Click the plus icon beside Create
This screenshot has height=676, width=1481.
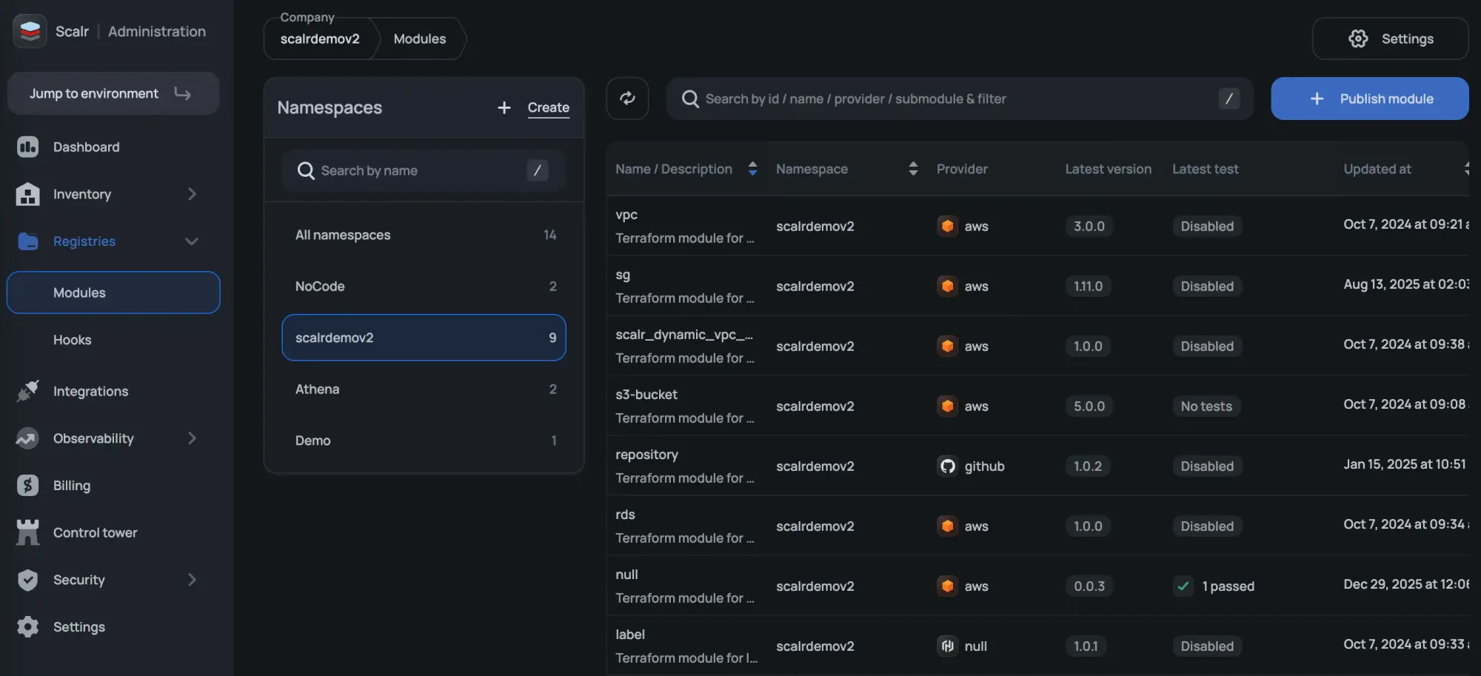pyautogui.click(x=504, y=107)
